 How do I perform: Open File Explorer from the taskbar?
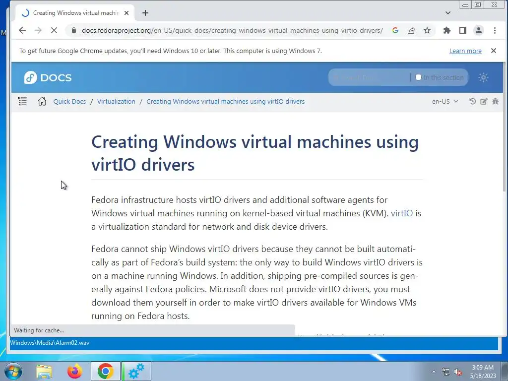(x=44, y=371)
